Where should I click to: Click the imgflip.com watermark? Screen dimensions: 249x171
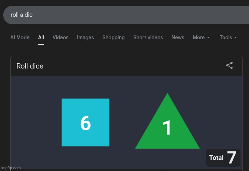11,168
